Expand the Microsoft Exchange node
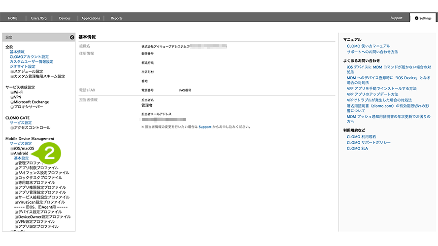This screenshot has width=438, height=246. [x=12, y=102]
